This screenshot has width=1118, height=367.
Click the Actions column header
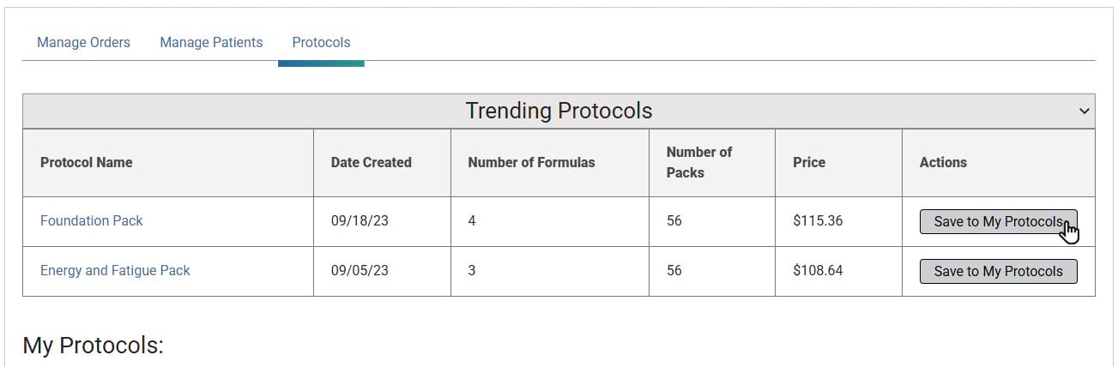coord(943,162)
